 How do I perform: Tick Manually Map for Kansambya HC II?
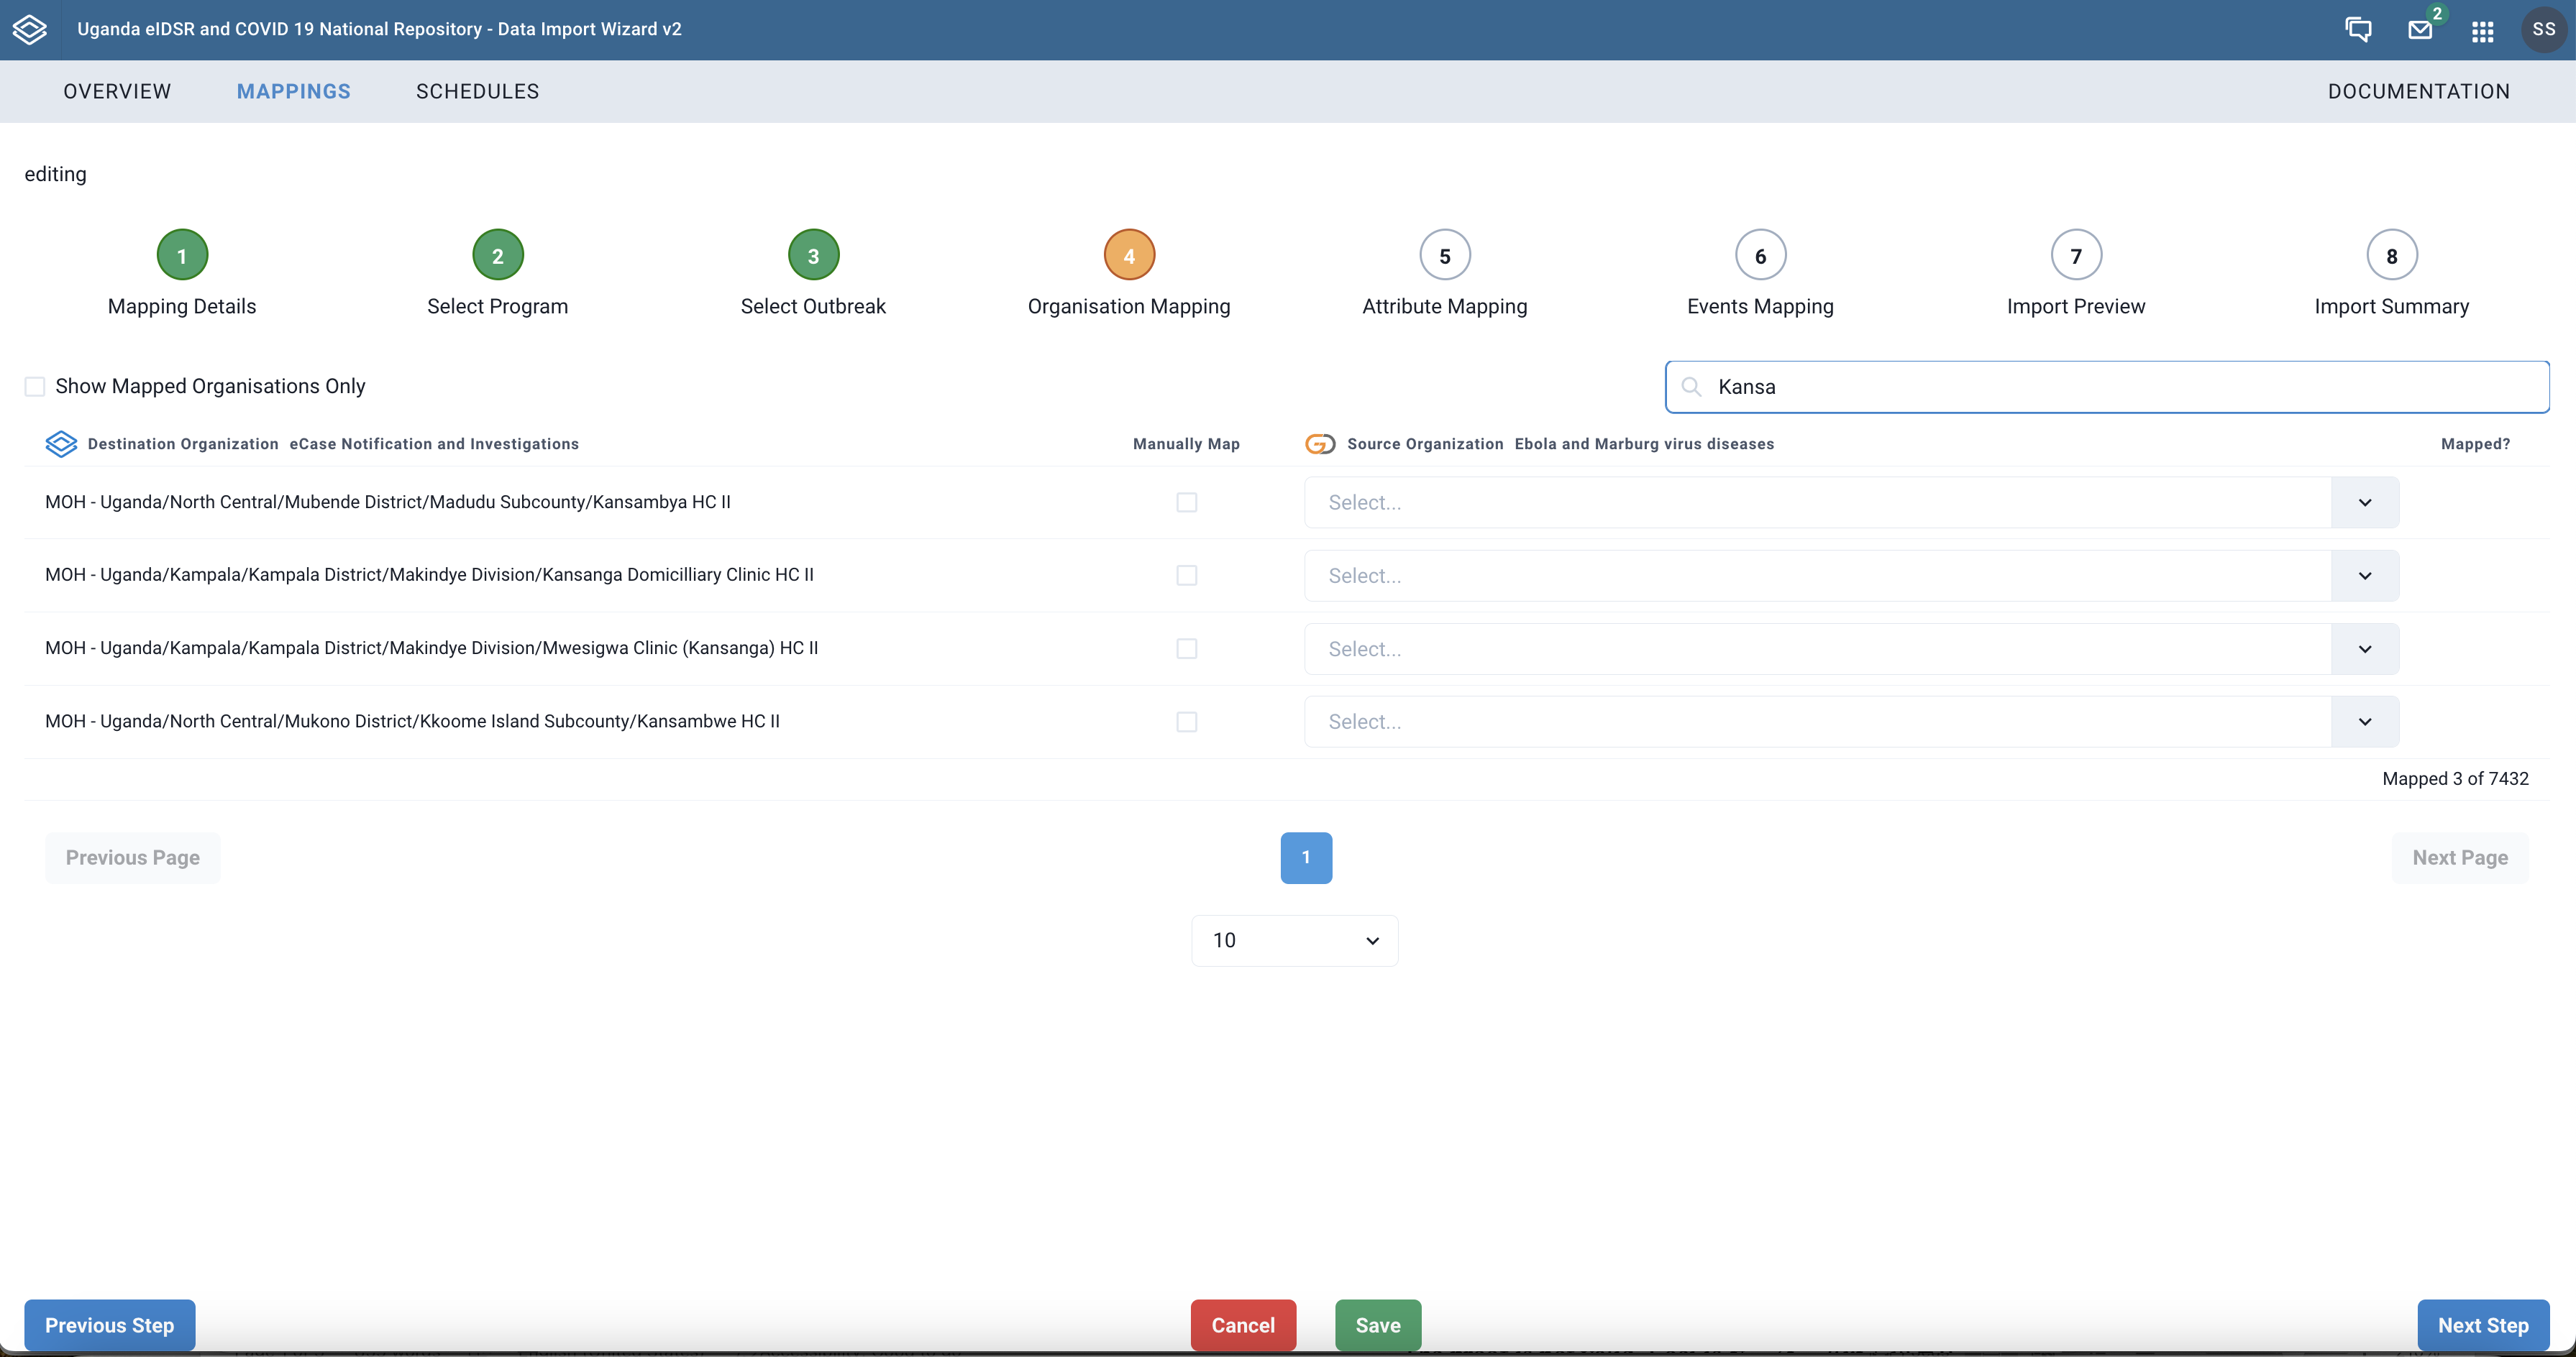click(1187, 502)
